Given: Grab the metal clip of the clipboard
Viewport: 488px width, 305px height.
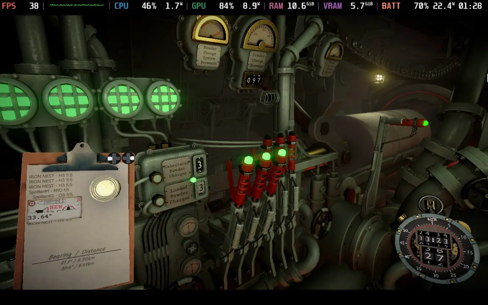Looking at the screenshot, I should [80, 157].
